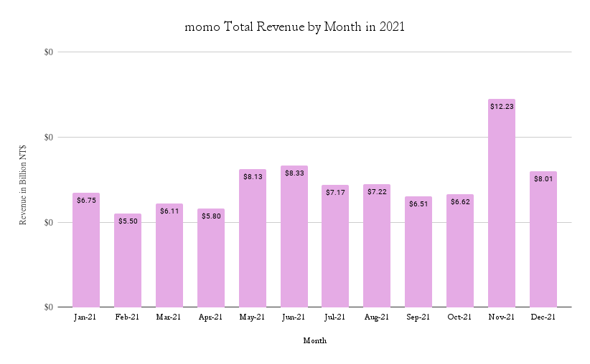Click the Nov-21 axis label

[501, 317]
